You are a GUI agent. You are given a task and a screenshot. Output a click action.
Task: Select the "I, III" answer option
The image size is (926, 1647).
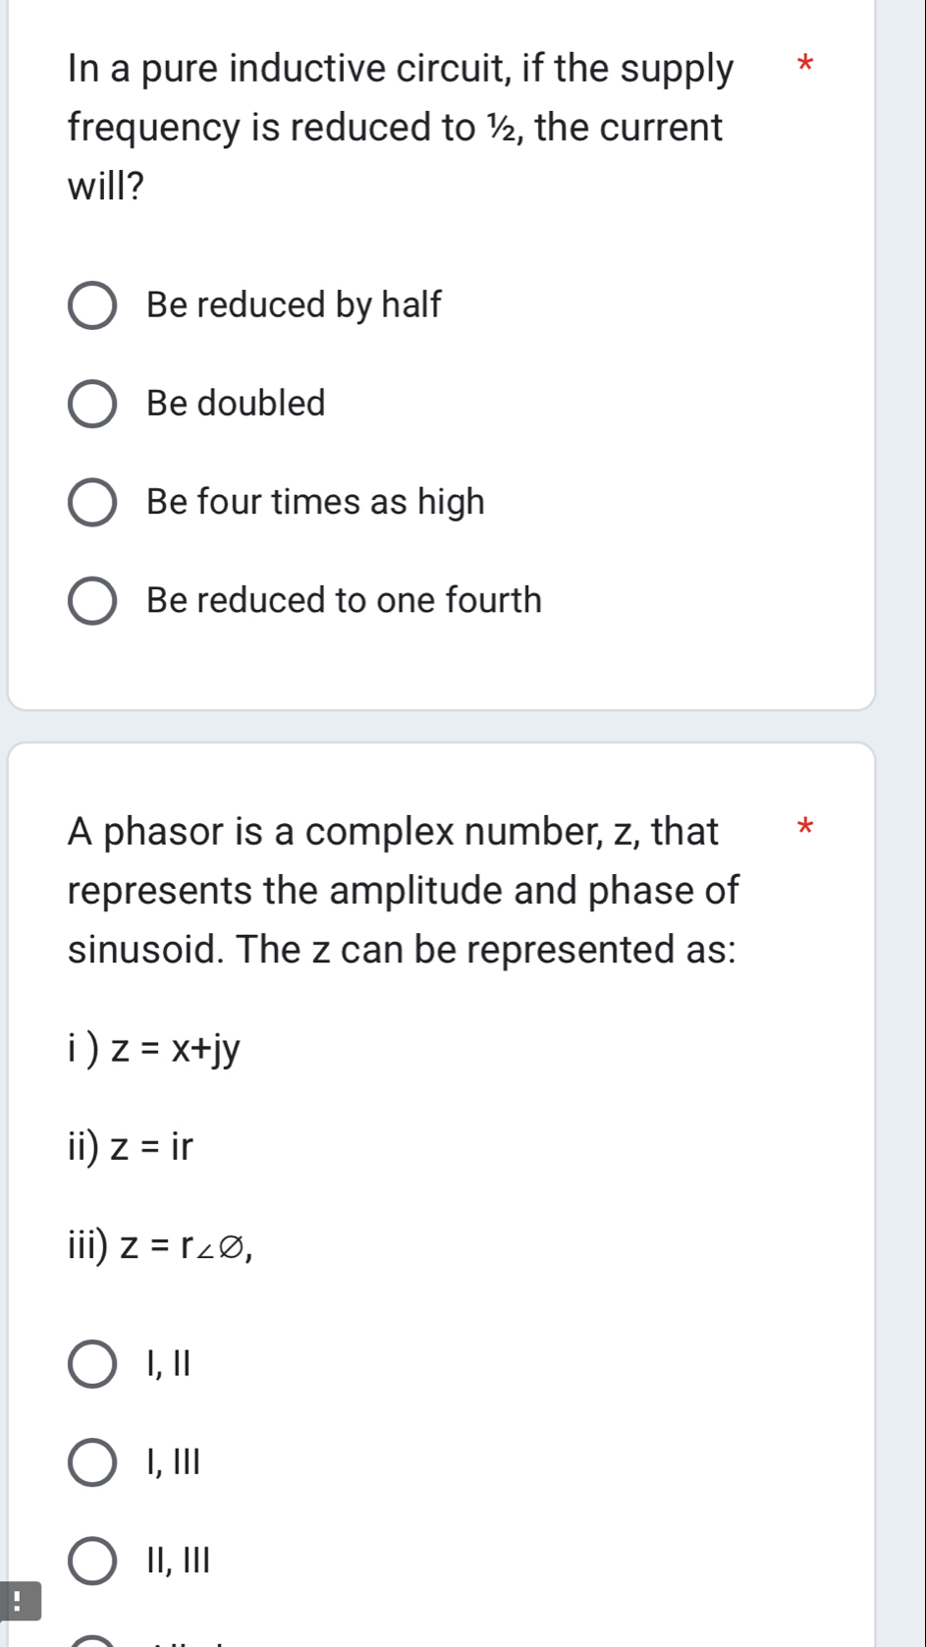(92, 1462)
